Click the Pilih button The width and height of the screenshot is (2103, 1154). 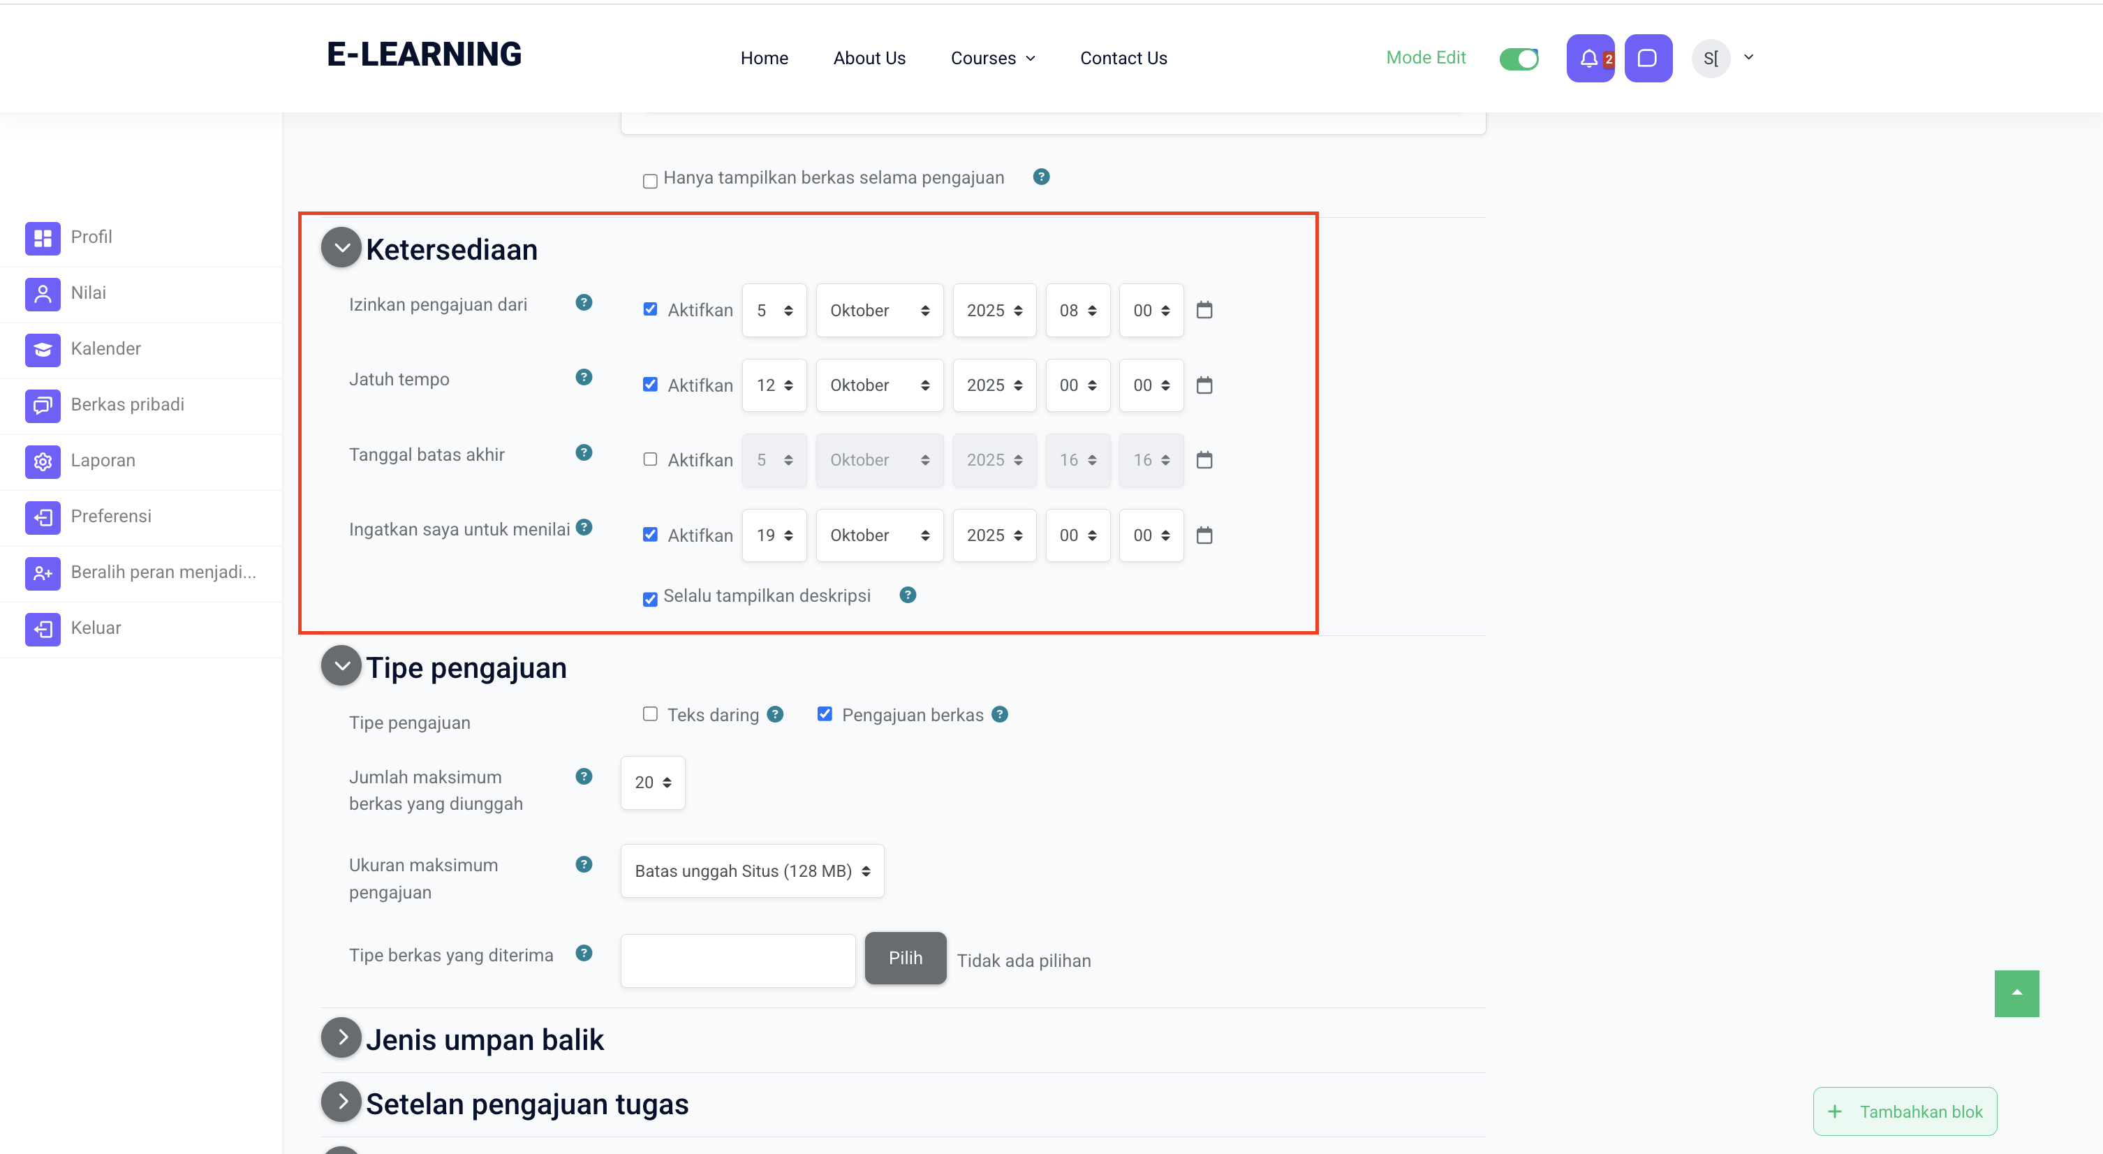(x=906, y=958)
